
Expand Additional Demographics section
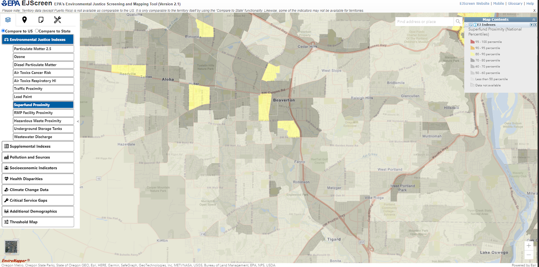[x=38, y=211]
